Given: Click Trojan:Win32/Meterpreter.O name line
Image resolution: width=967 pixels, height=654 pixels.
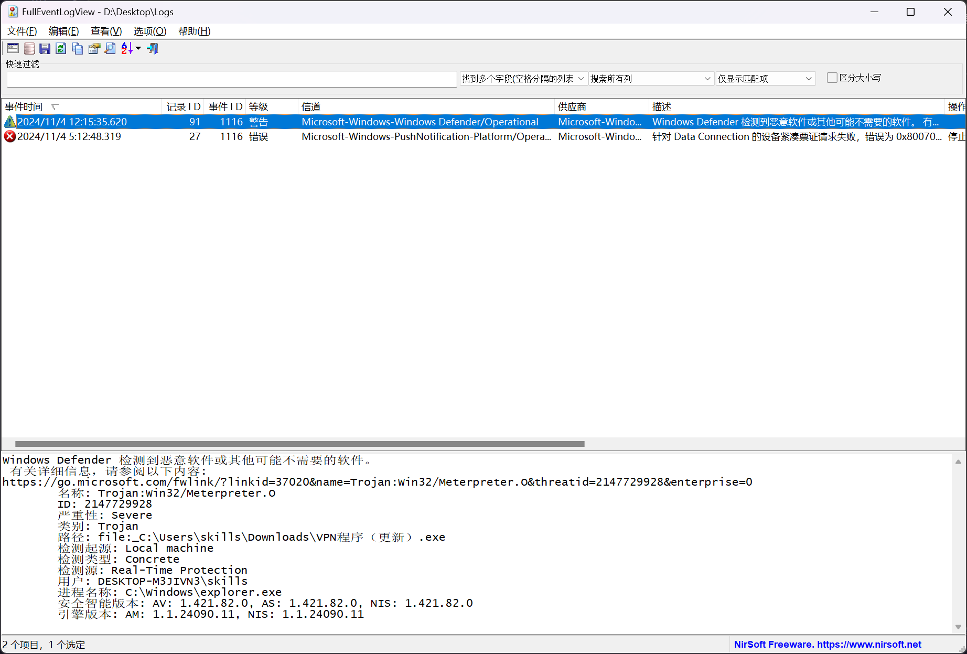Looking at the screenshot, I should [167, 493].
